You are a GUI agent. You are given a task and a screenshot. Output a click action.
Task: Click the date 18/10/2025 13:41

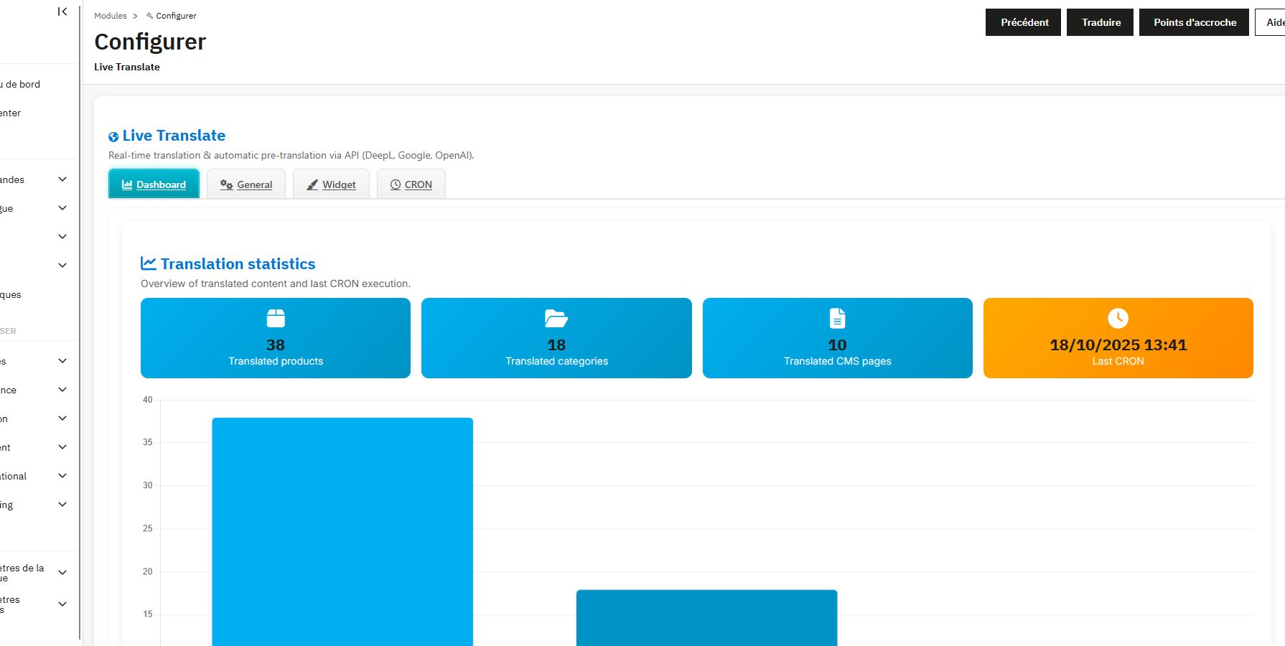[1118, 345]
